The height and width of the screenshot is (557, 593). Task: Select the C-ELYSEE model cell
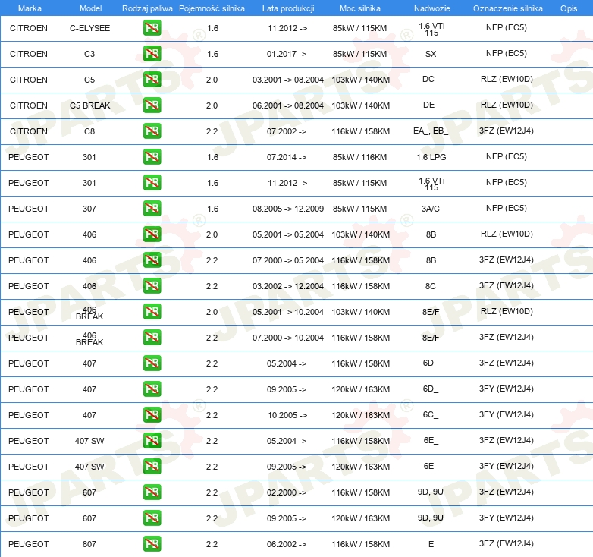[x=89, y=28]
